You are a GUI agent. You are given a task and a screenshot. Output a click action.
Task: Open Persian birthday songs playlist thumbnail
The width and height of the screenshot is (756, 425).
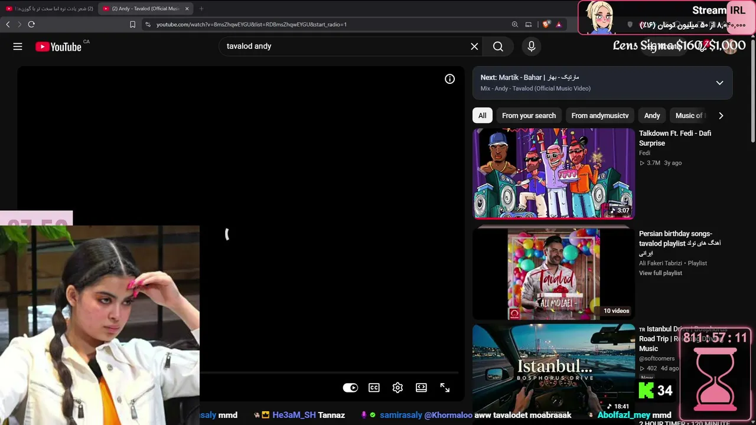(x=553, y=274)
